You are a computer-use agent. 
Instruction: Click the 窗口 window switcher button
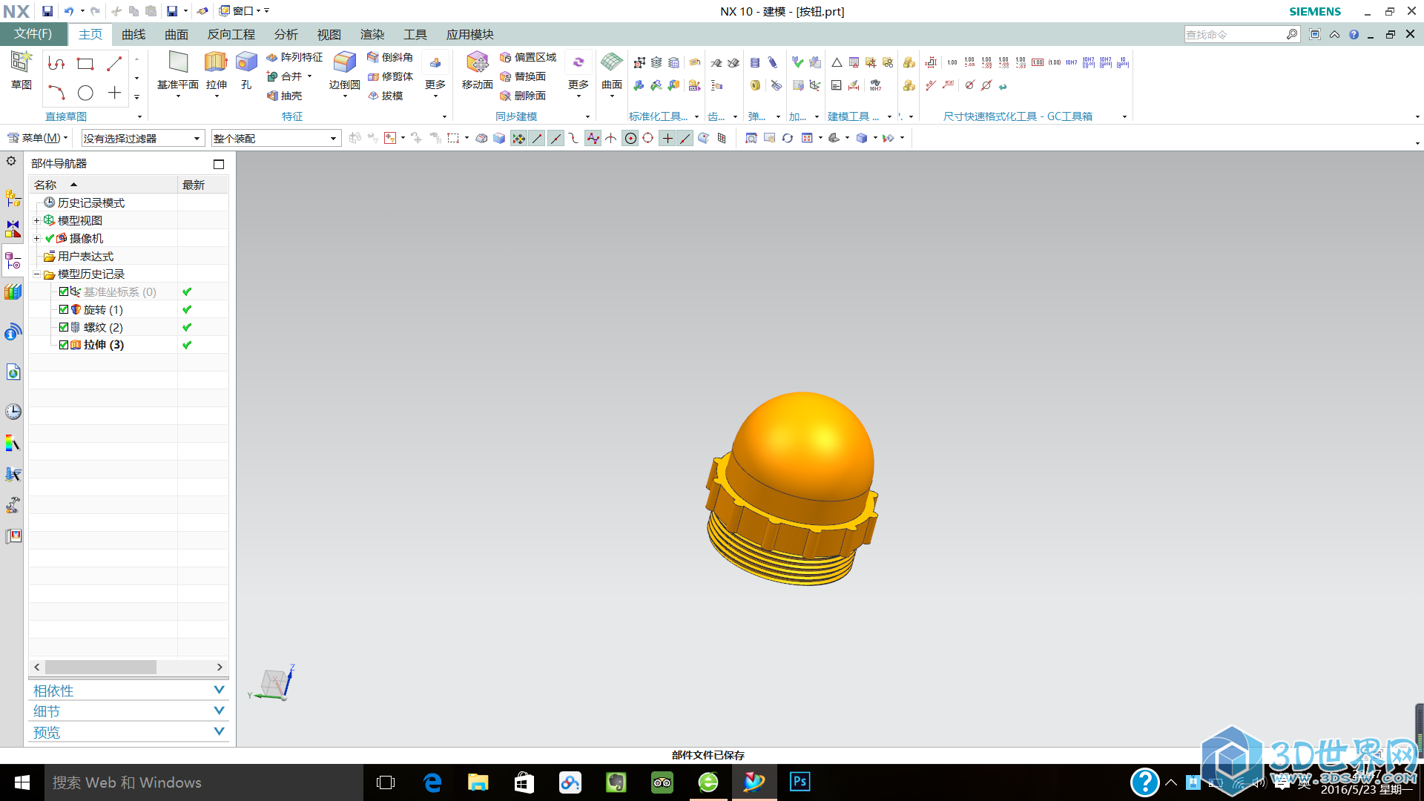pyautogui.click(x=240, y=11)
